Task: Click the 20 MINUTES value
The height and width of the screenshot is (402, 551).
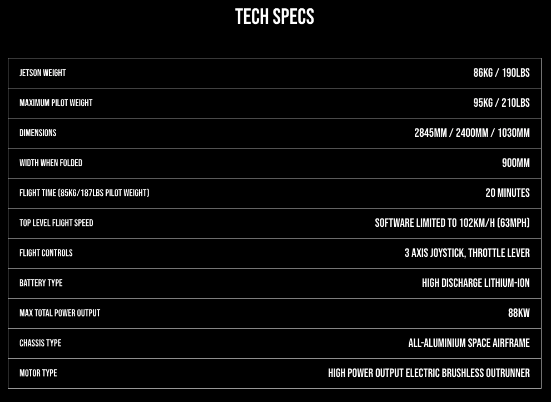Action: point(508,193)
